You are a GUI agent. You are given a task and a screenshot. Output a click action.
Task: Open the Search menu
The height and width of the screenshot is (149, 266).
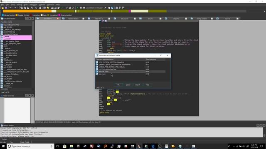[x=20, y=5]
